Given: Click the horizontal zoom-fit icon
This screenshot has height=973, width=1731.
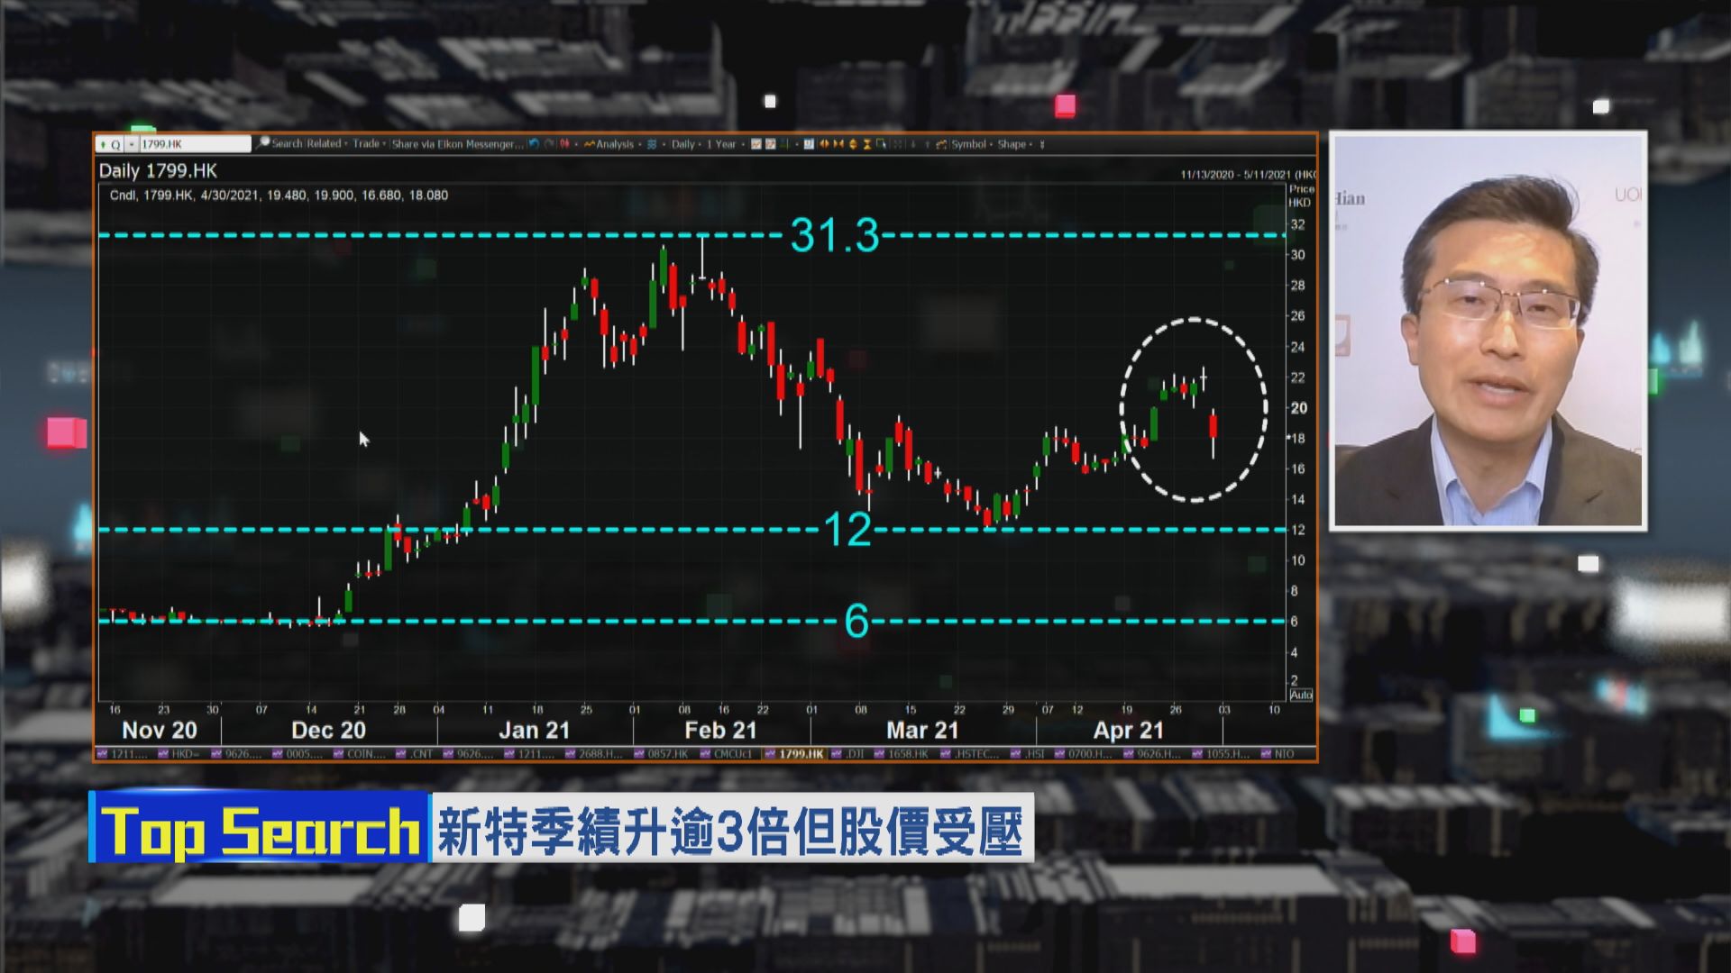Looking at the screenshot, I should (x=825, y=144).
